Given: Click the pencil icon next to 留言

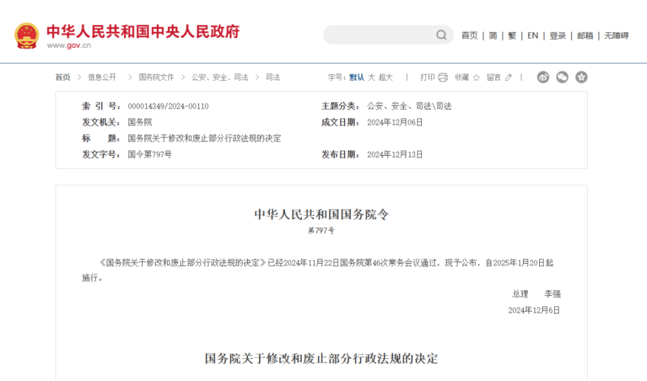Looking at the screenshot, I should [x=508, y=77].
